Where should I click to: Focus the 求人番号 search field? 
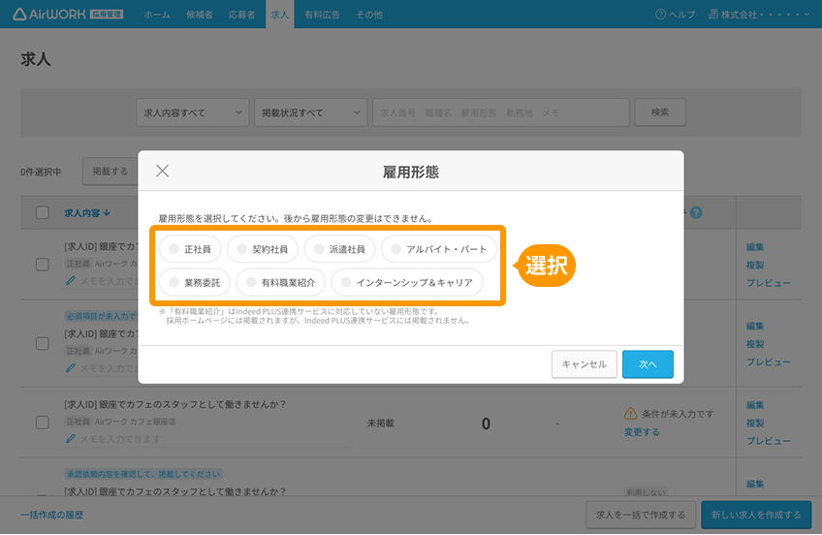point(500,112)
